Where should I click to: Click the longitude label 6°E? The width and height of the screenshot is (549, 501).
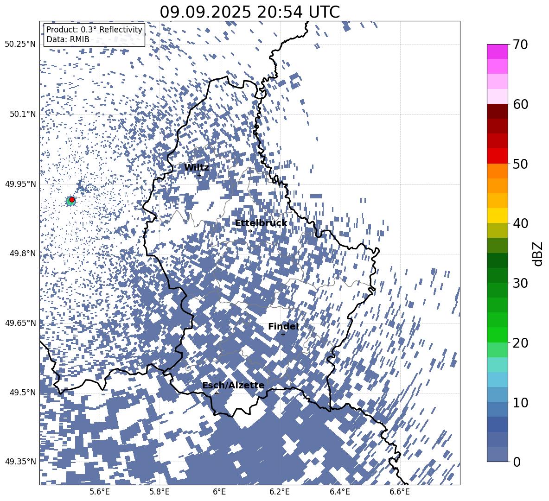[219, 492]
